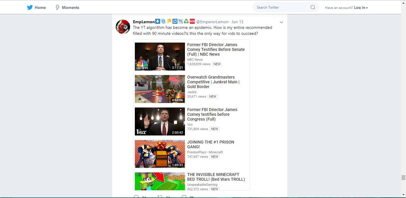
Task: Expand the tweet options chevron
Action: [281, 22]
